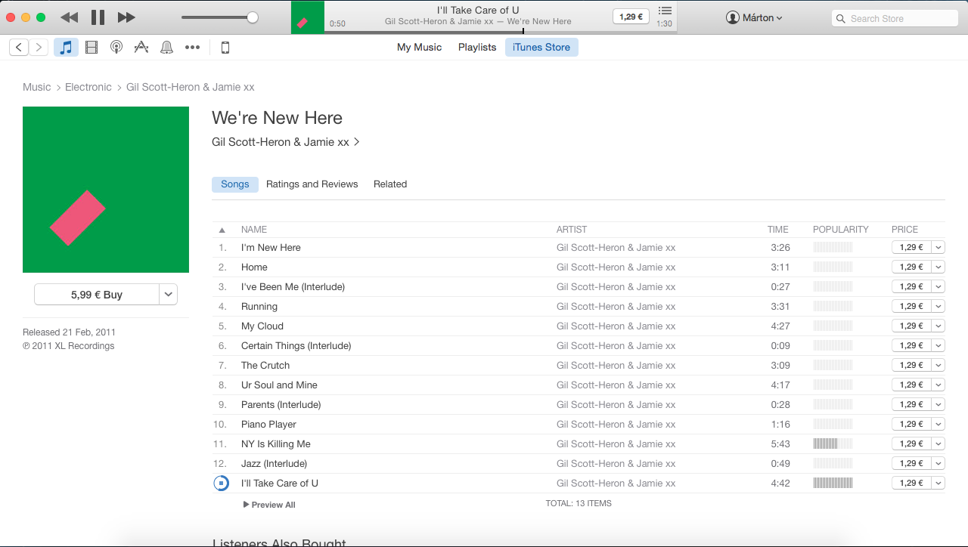
Task: Show more media types with the ellipsis
Action: [193, 48]
